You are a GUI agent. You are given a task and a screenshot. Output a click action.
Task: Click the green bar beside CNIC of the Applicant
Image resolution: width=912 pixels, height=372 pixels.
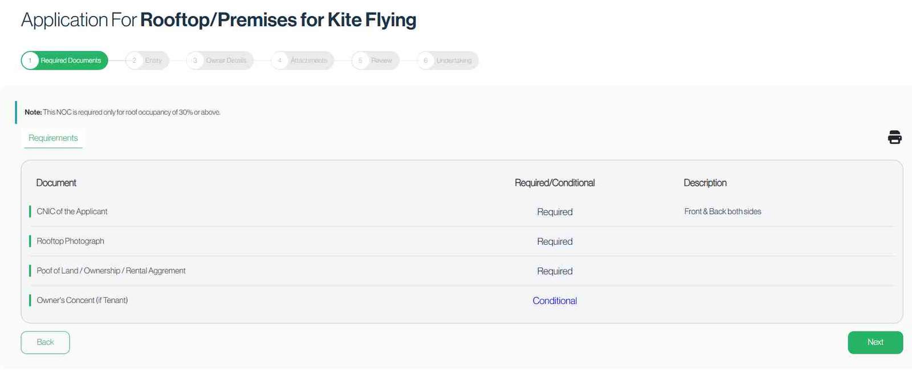coord(31,211)
